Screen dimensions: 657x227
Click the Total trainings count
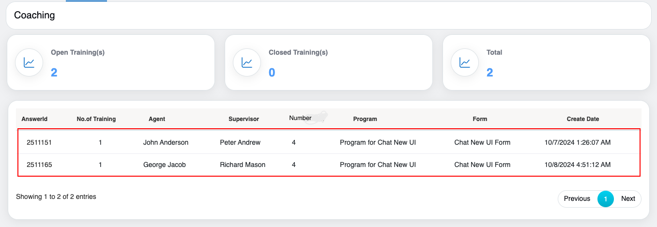(490, 73)
